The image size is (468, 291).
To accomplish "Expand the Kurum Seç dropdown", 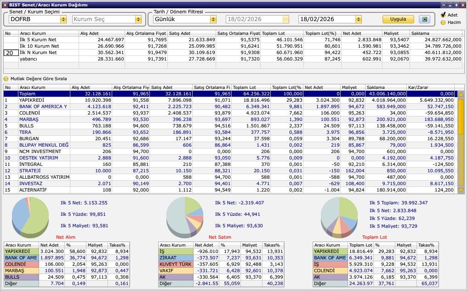I will point(138,19).
